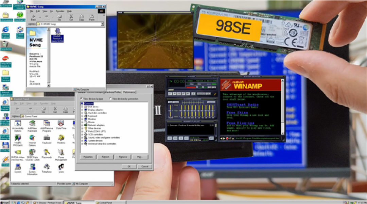
Task: Open Date/Time in Control Panel
Action: pyautogui.click(x=61, y=125)
